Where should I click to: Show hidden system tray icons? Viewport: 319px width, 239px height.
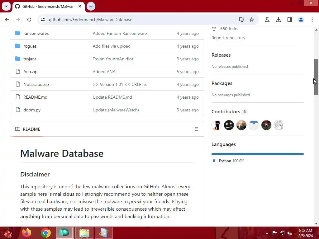click(x=267, y=233)
